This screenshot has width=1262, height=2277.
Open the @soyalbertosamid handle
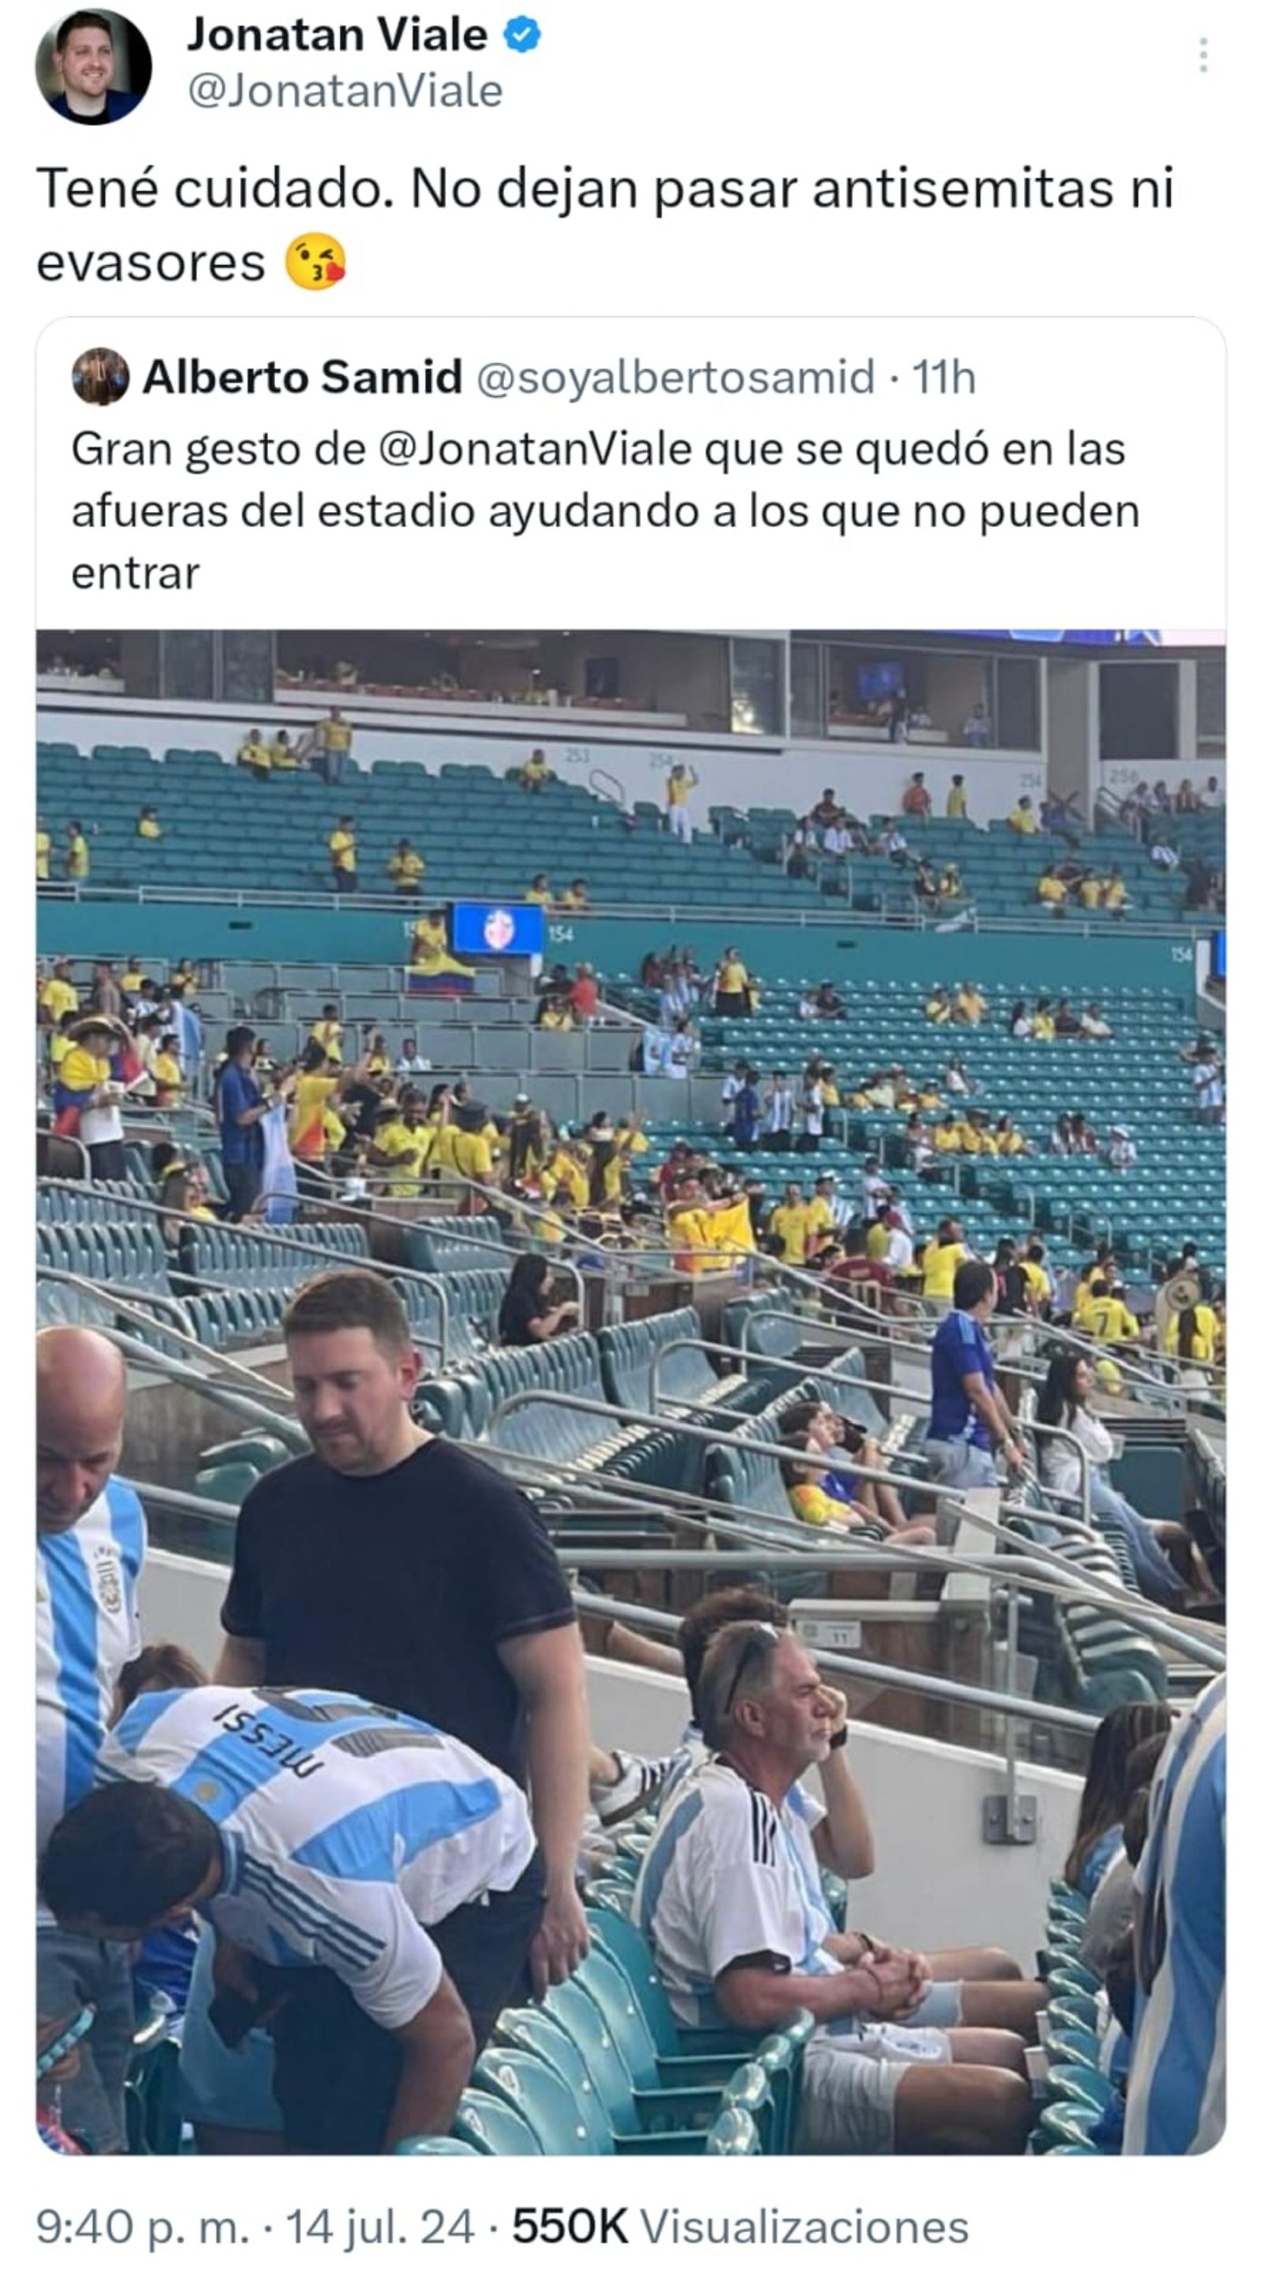point(675,377)
